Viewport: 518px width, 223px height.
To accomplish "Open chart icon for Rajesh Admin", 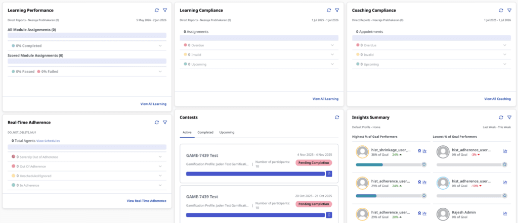I will click(x=505, y=214).
